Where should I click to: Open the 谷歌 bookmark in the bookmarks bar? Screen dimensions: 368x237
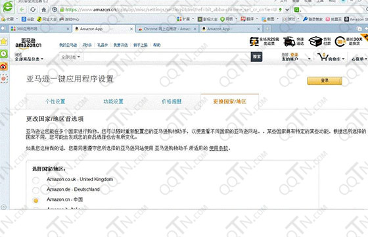click(28, 19)
